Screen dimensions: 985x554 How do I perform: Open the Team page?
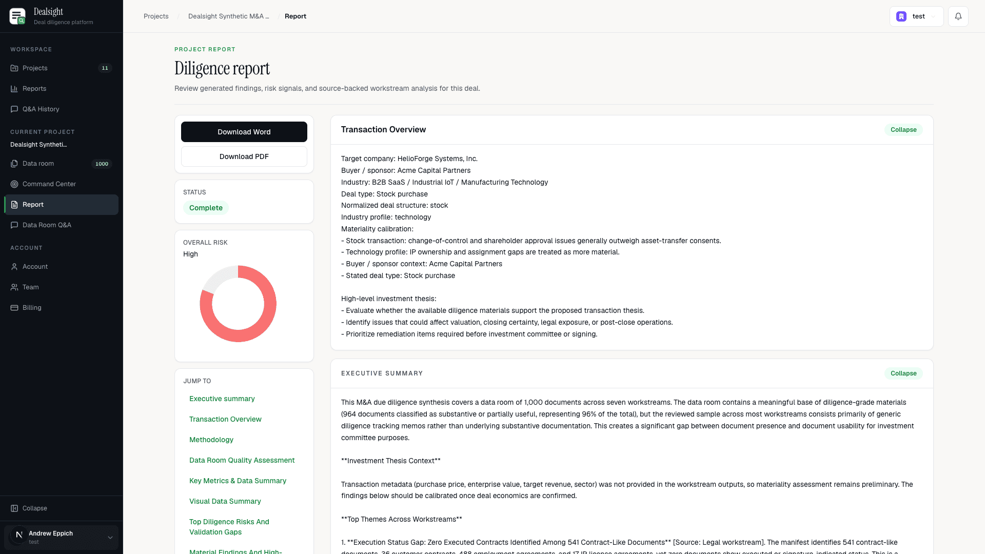(61, 287)
